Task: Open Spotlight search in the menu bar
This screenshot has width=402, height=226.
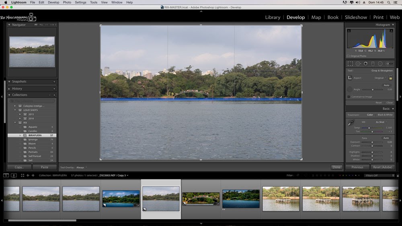Action: point(389,2)
